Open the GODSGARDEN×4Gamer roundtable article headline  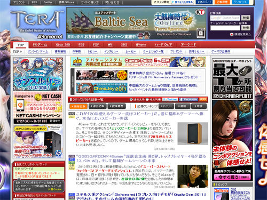141,158
